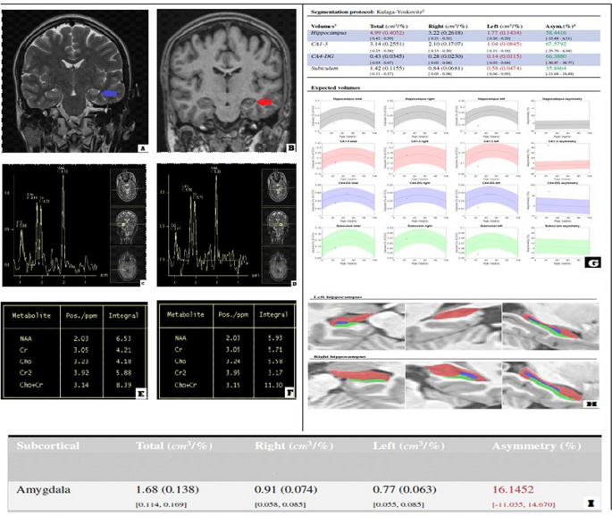Select the Subiculum row label
The width and height of the screenshot is (612, 516).
[324, 68]
